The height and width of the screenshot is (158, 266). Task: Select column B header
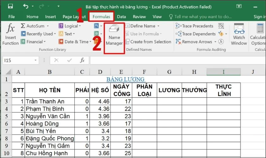point(50,72)
